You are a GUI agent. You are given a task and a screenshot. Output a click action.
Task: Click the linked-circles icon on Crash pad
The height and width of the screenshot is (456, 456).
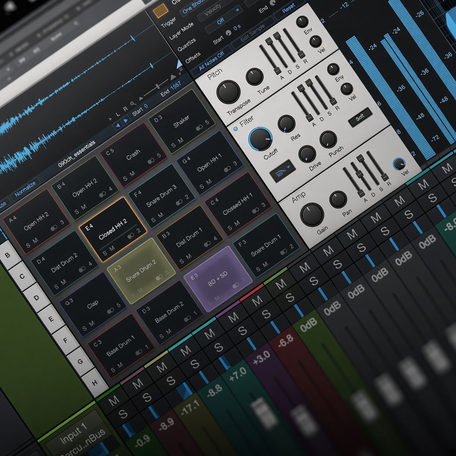(x=151, y=161)
